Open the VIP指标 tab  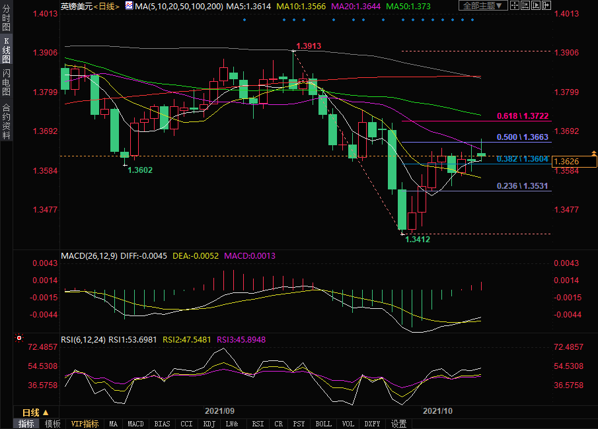85,424
